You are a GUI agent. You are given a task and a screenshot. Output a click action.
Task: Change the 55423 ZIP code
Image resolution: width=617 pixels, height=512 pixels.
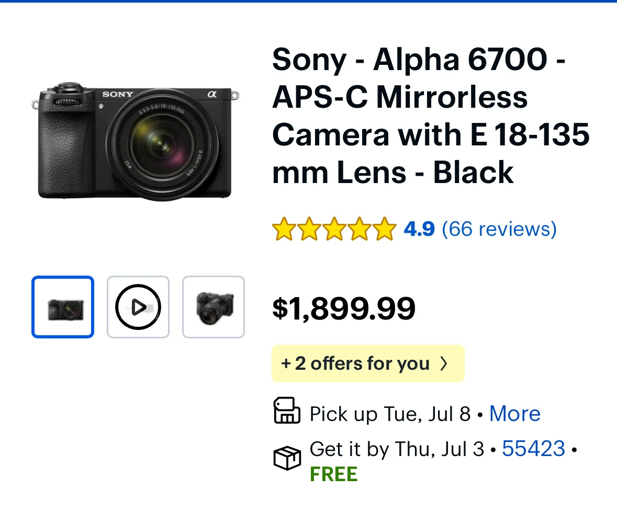tap(533, 449)
